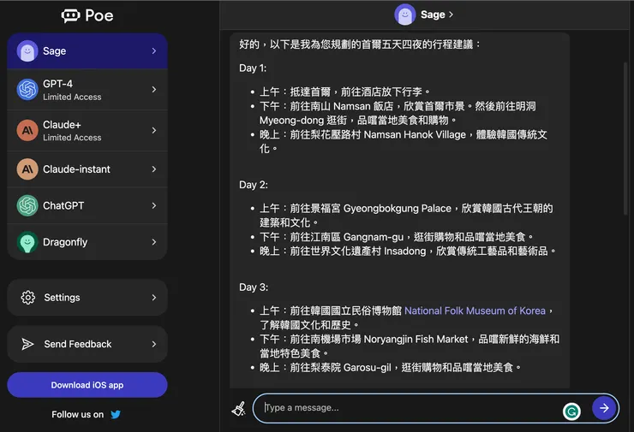The width and height of the screenshot is (634, 432).
Task: Switch to the ChatGPT chat
Action: (87, 205)
